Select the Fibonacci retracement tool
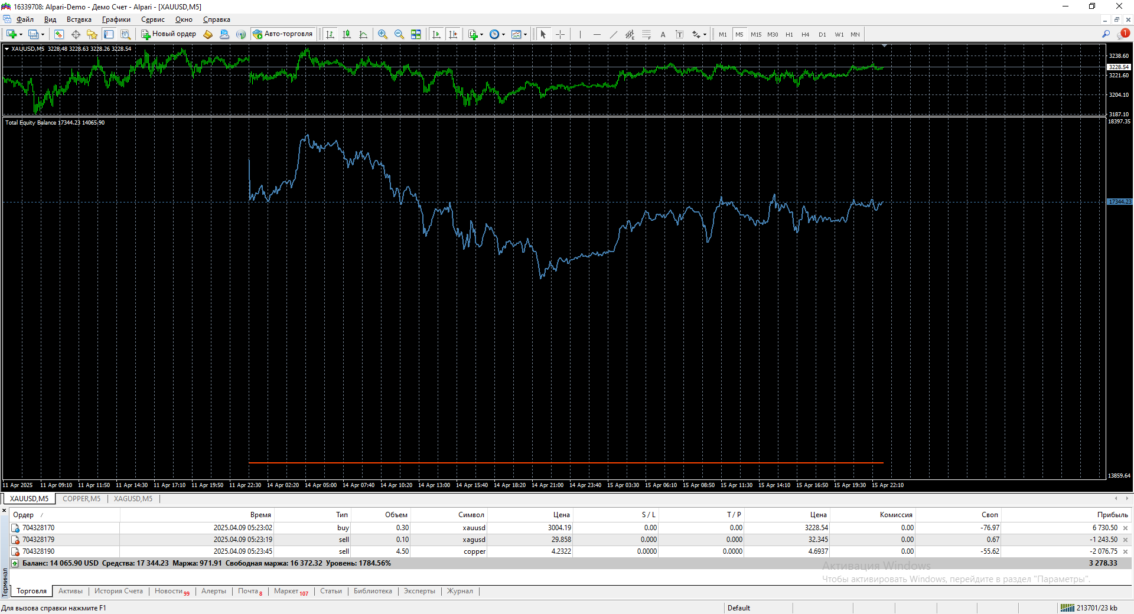The height and width of the screenshot is (614, 1134). coord(647,34)
